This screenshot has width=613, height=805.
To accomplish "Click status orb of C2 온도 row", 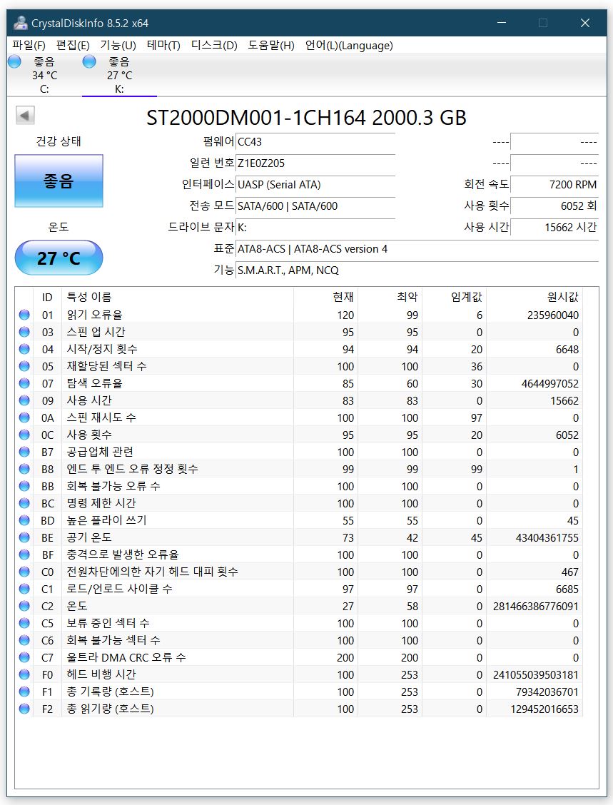I will [24, 606].
